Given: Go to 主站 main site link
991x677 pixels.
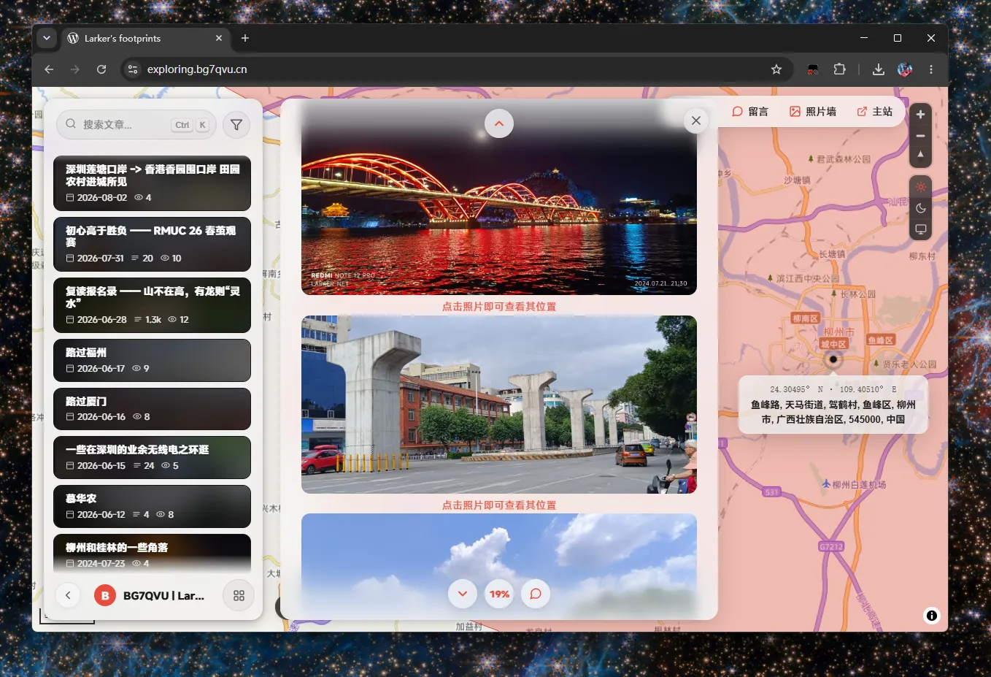Looking at the screenshot, I should (x=874, y=112).
